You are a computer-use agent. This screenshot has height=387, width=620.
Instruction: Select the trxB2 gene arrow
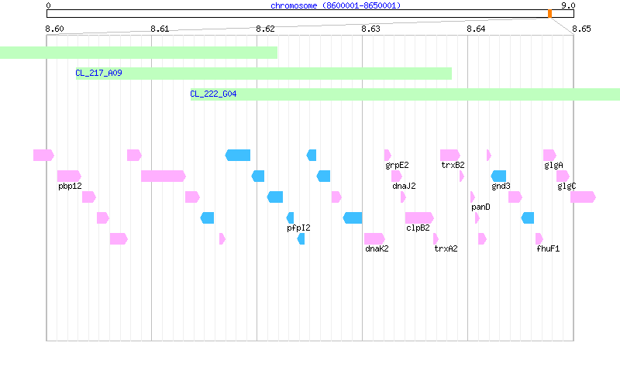(450, 156)
